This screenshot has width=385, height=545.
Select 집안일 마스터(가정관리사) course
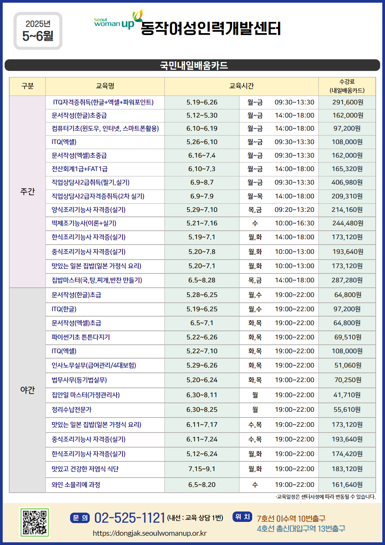(85, 395)
